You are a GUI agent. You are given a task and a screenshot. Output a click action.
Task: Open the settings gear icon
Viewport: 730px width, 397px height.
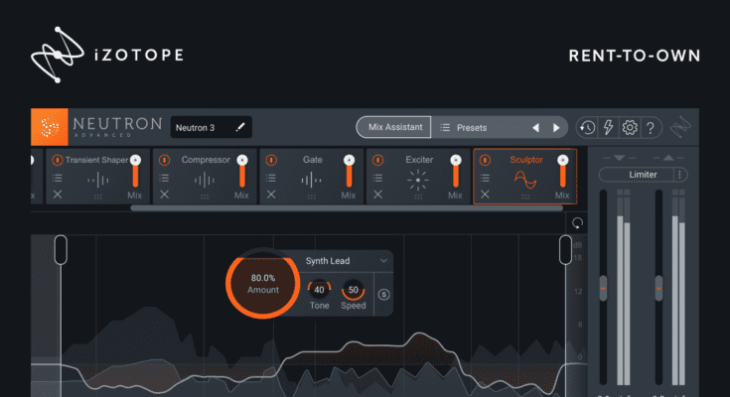tap(629, 128)
